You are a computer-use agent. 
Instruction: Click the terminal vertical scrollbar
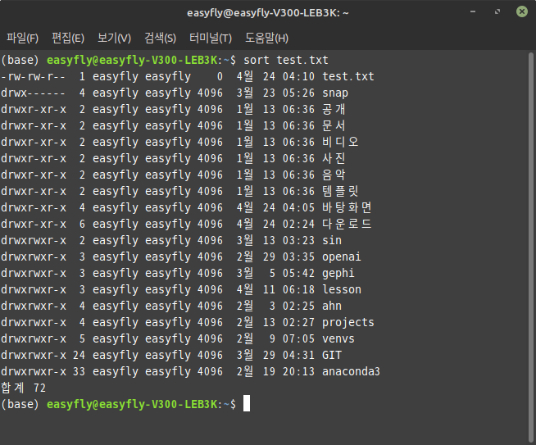(531, 246)
